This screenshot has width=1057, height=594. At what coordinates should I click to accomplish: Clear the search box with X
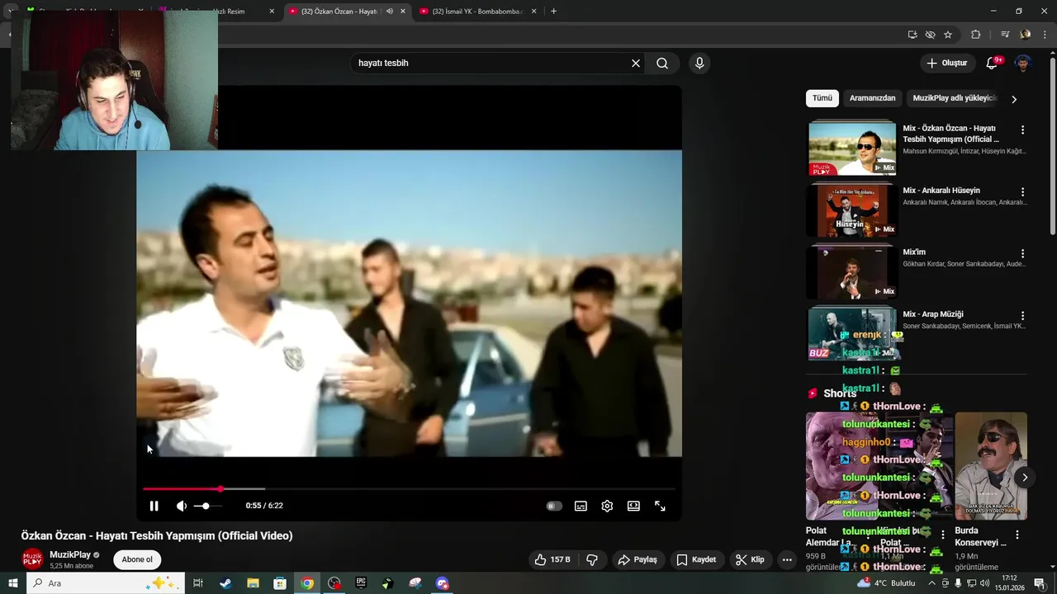click(x=636, y=63)
